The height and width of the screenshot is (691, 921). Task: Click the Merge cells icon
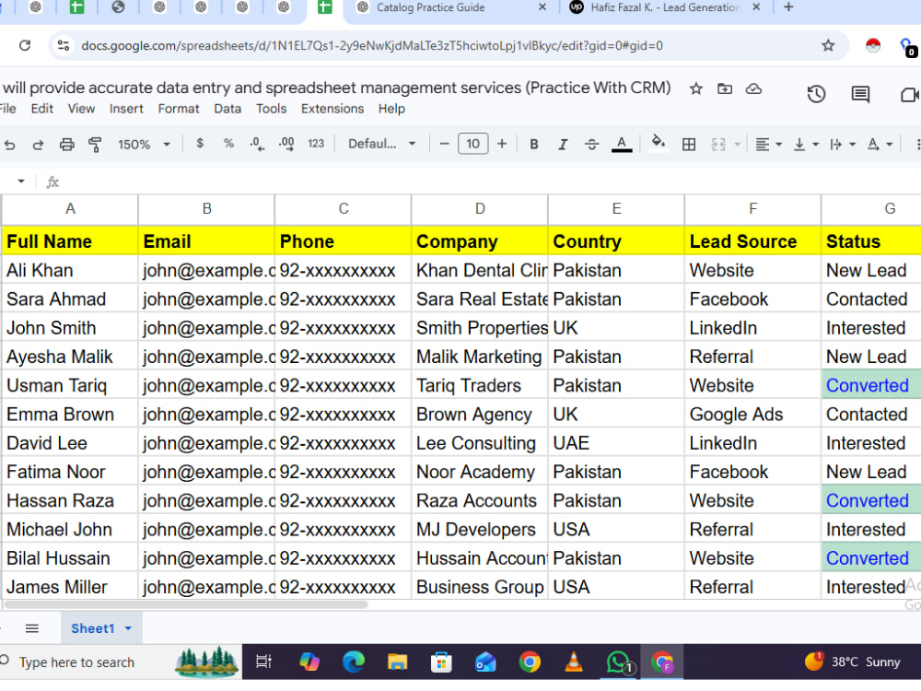718,144
